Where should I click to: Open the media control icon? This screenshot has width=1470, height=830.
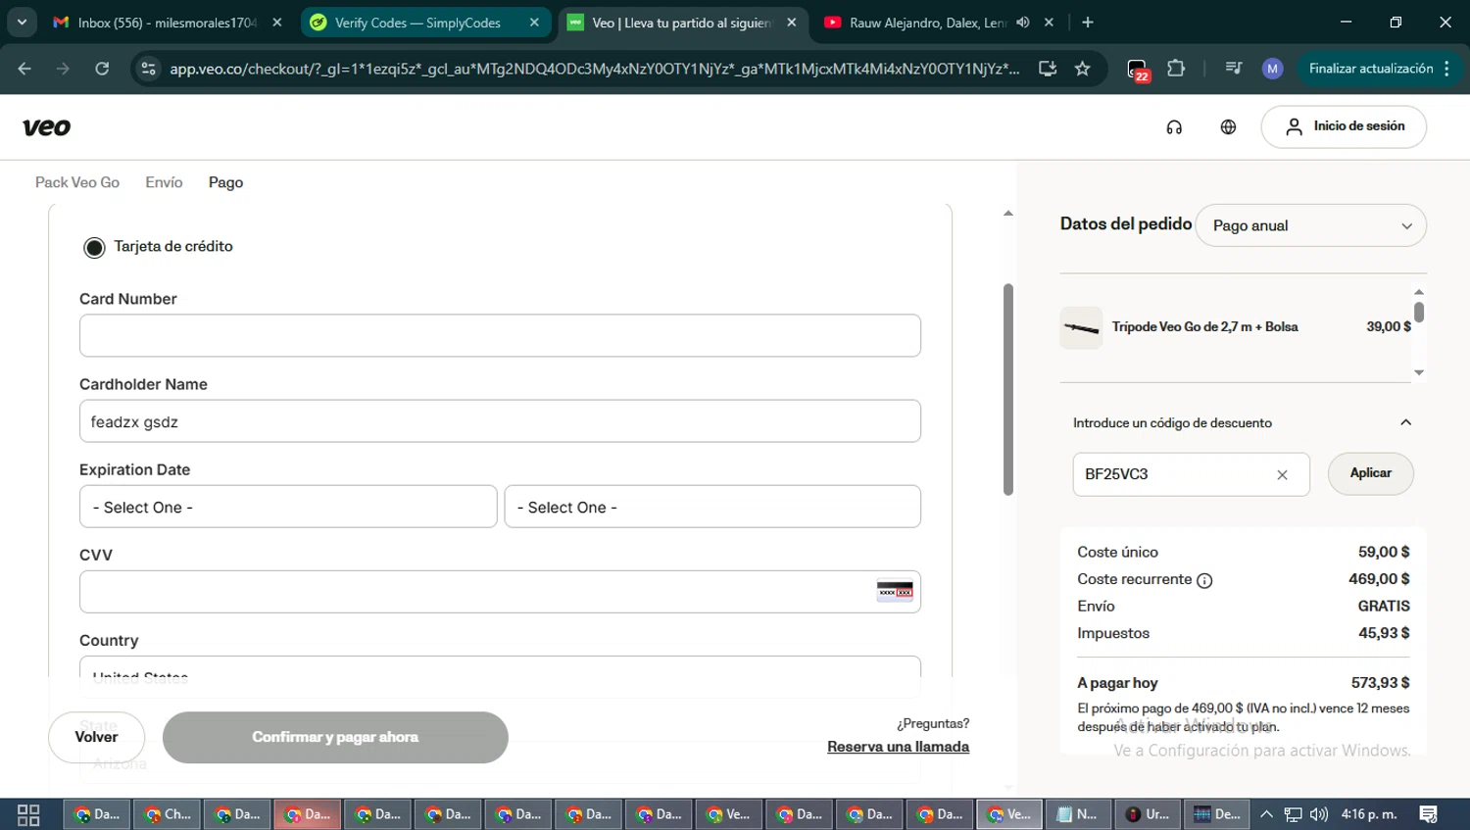click(x=1234, y=69)
